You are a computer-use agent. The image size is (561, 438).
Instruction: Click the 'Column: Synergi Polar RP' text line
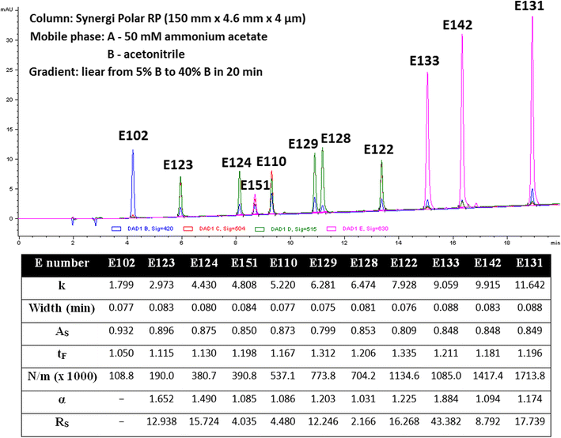[168, 19]
